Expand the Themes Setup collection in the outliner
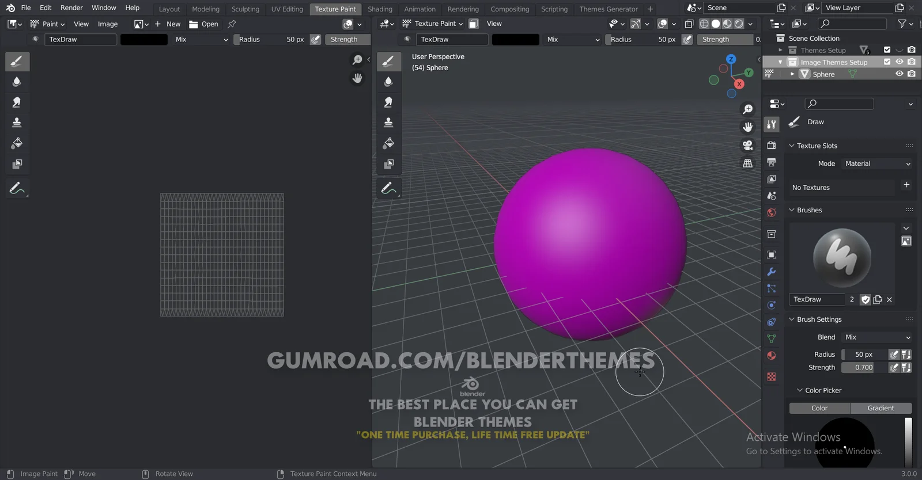 [781, 50]
